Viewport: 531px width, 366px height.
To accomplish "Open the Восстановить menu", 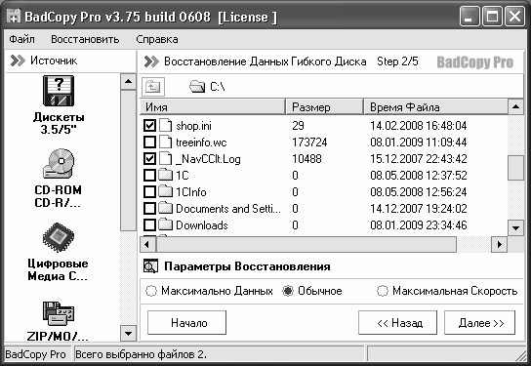I will (x=85, y=39).
